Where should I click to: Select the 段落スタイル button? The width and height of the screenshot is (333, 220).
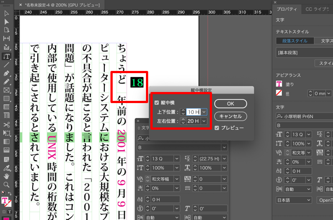[295, 41]
